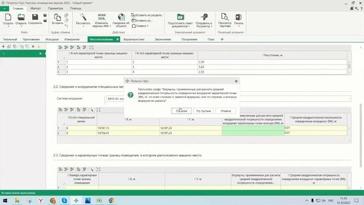This screenshot has height=205, width=364.
Task: Click the Вставить из... command
Action: (x=142, y=20)
